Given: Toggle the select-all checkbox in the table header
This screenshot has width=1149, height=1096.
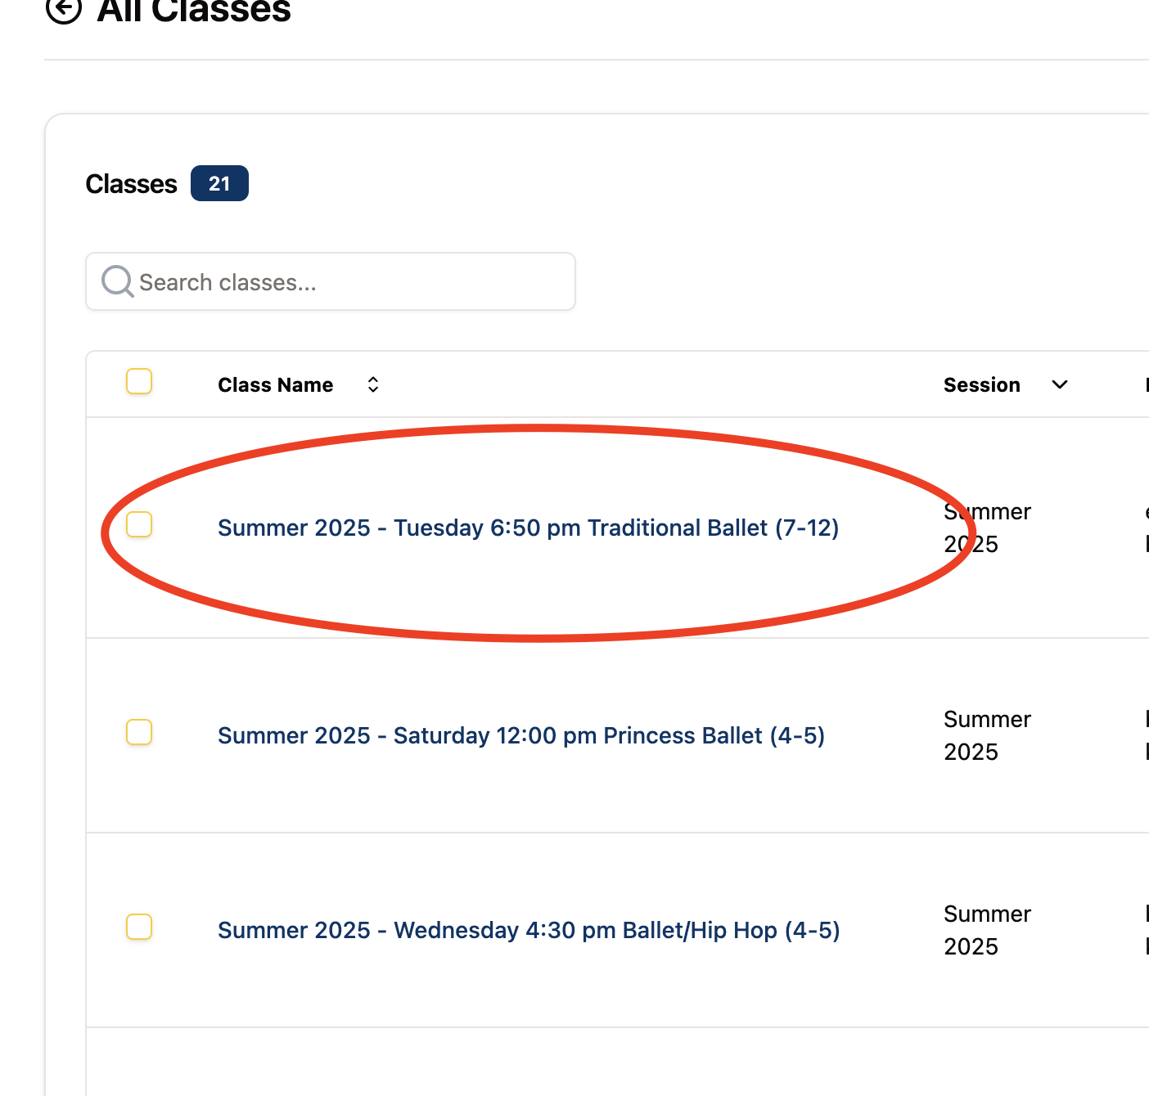Looking at the screenshot, I should [139, 381].
